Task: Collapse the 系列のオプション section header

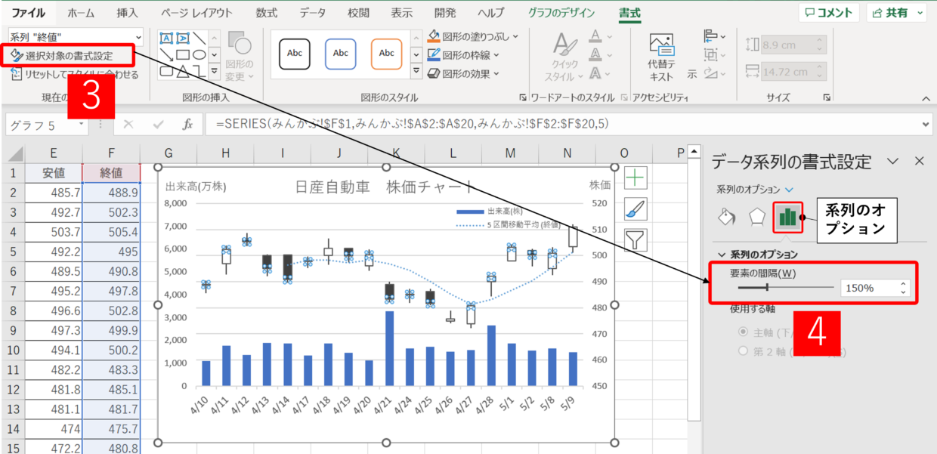Action: point(757,255)
